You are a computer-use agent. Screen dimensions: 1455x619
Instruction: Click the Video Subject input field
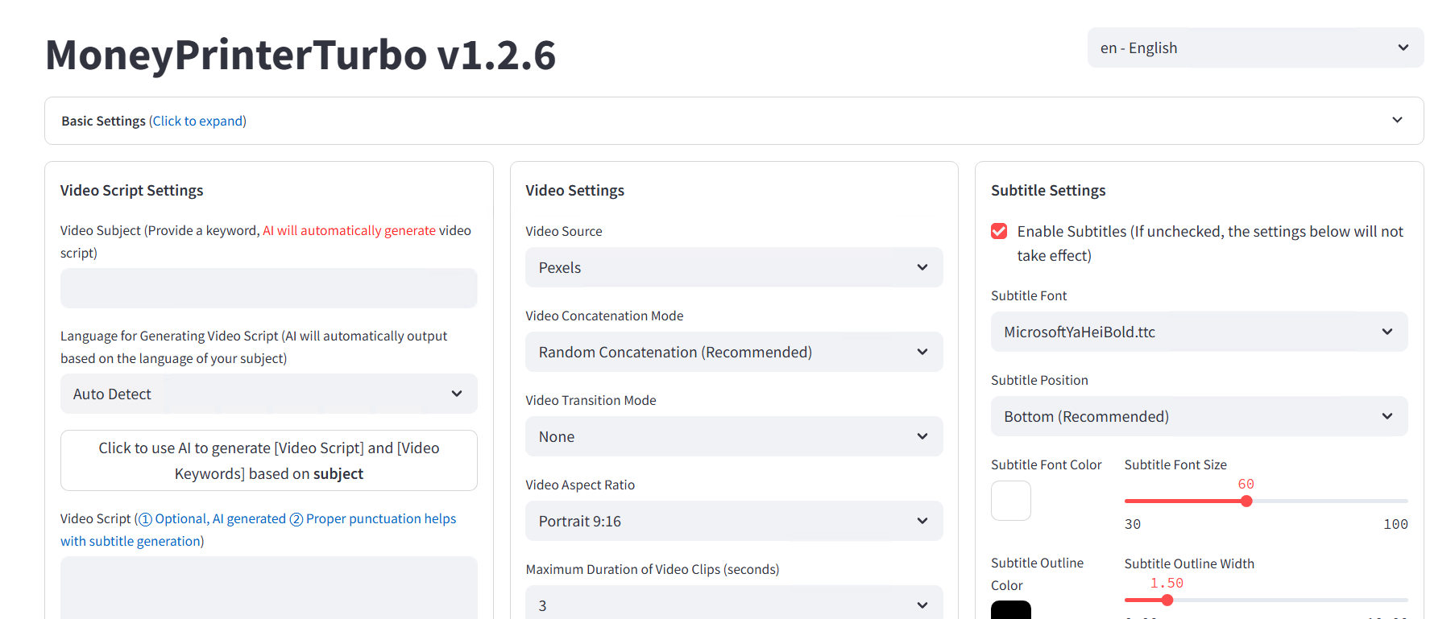[268, 288]
